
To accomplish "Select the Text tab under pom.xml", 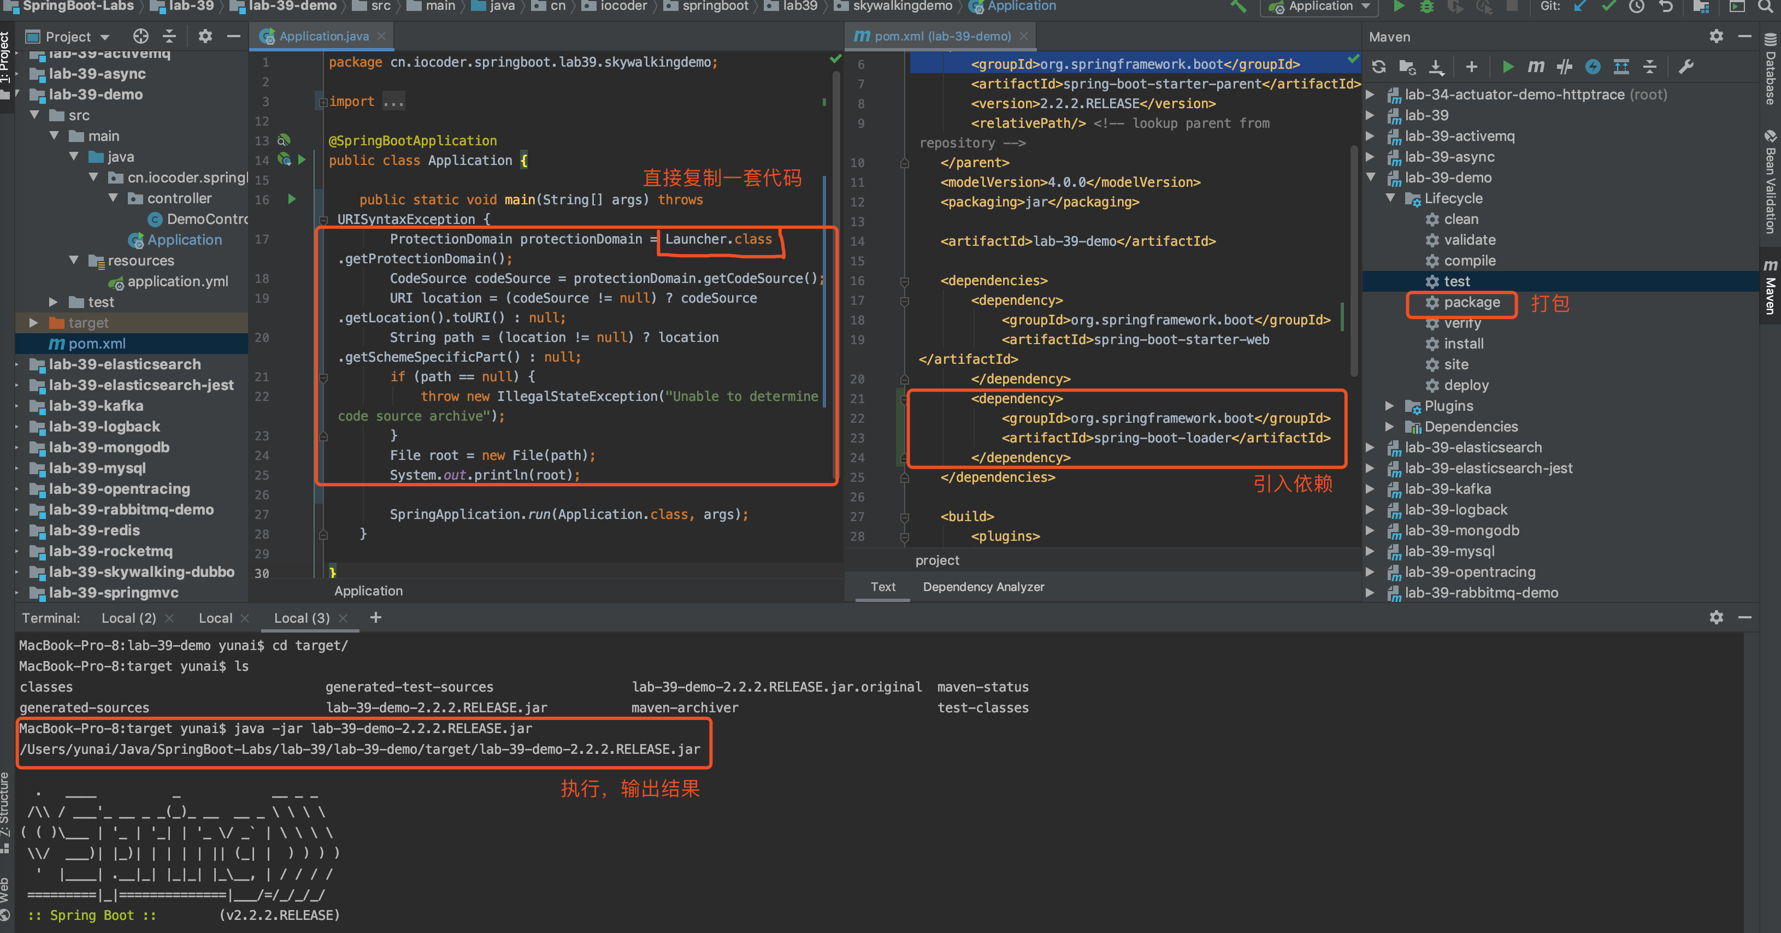I will (x=883, y=587).
